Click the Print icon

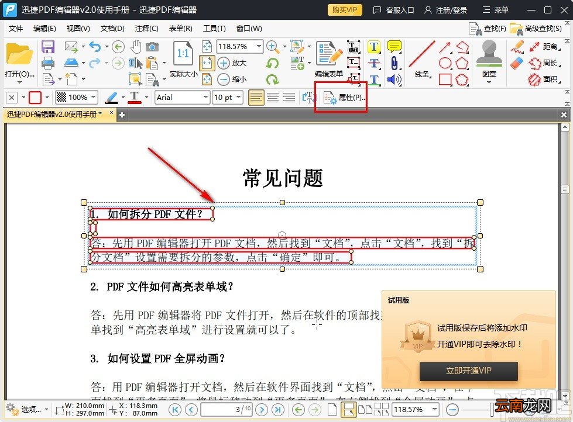[x=48, y=63]
